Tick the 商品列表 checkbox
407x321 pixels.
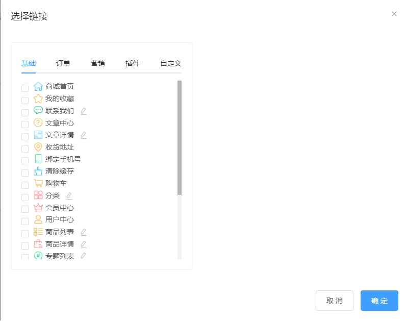click(25, 234)
